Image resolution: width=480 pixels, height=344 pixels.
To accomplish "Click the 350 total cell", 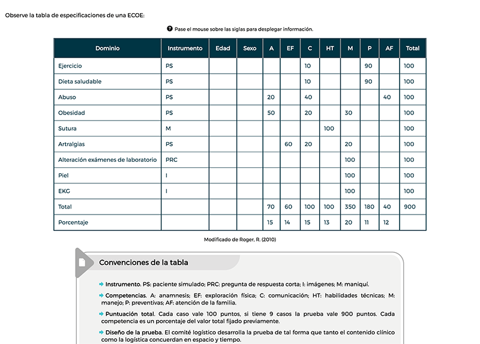I will tap(350, 207).
